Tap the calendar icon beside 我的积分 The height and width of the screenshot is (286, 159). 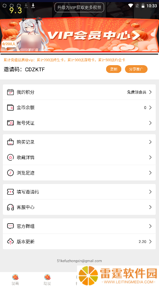tap(10, 92)
